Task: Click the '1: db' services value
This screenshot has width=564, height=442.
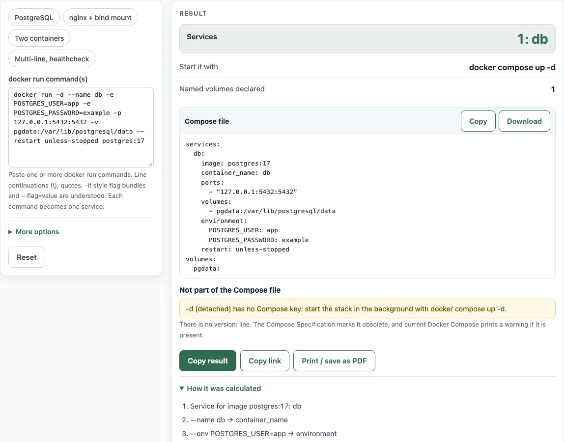Action: pos(533,39)
